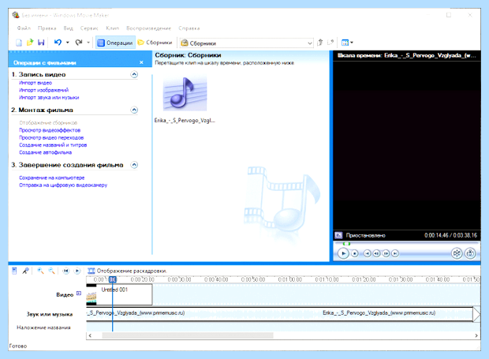Zoom in the timeline with magnifier plus
The width and height of the screenshot is (489, 359).
[40, 271]
